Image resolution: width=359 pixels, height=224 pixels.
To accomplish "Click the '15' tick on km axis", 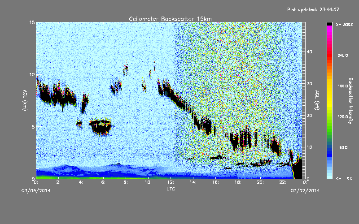I will 32,22.
